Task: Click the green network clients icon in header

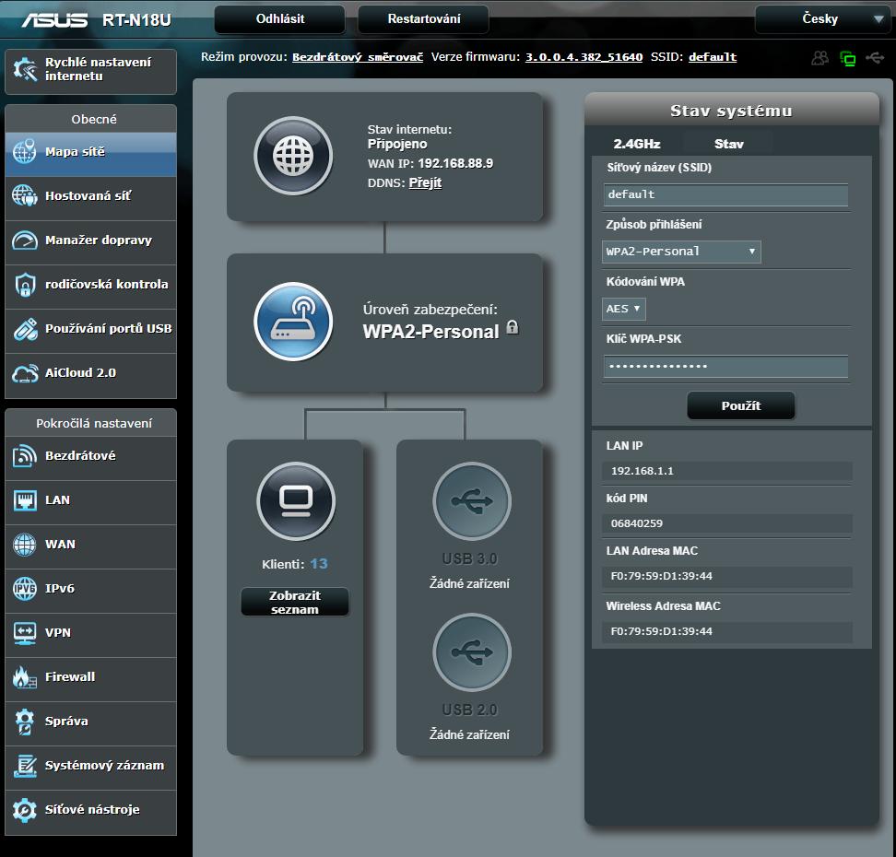Action: (847, 58)
